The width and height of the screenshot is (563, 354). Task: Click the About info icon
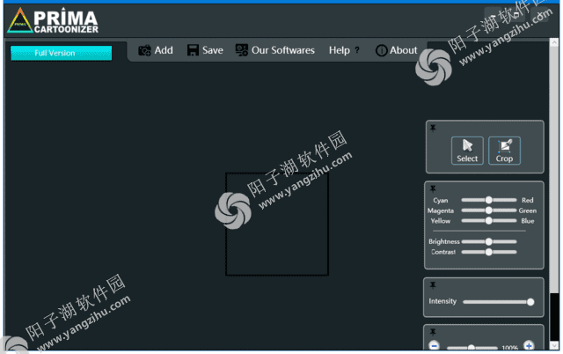click(381, 50)
